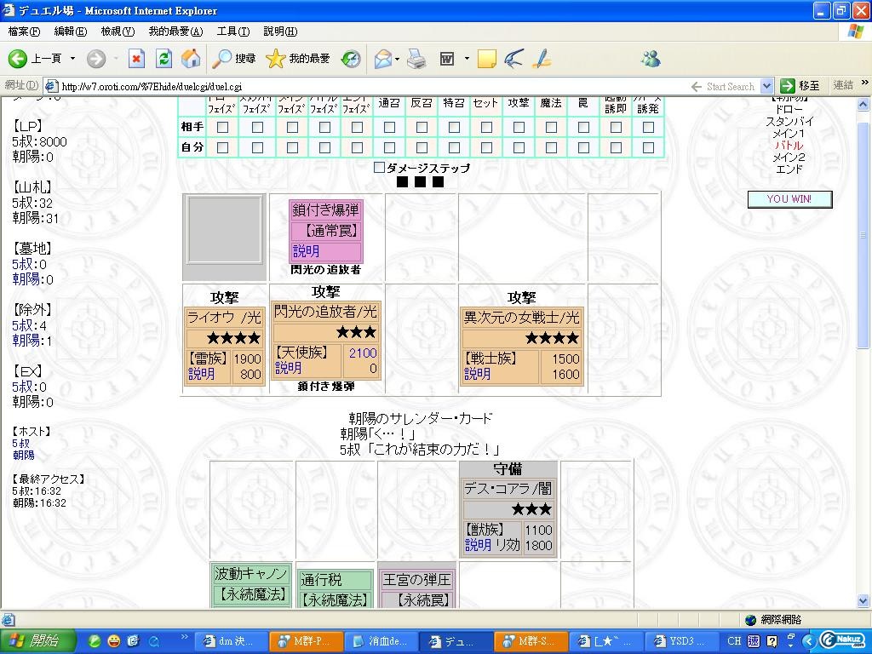Click the Edit with Word icon
Image resolution: width=872 pixels, height=654 pixels.
[447, 59]
